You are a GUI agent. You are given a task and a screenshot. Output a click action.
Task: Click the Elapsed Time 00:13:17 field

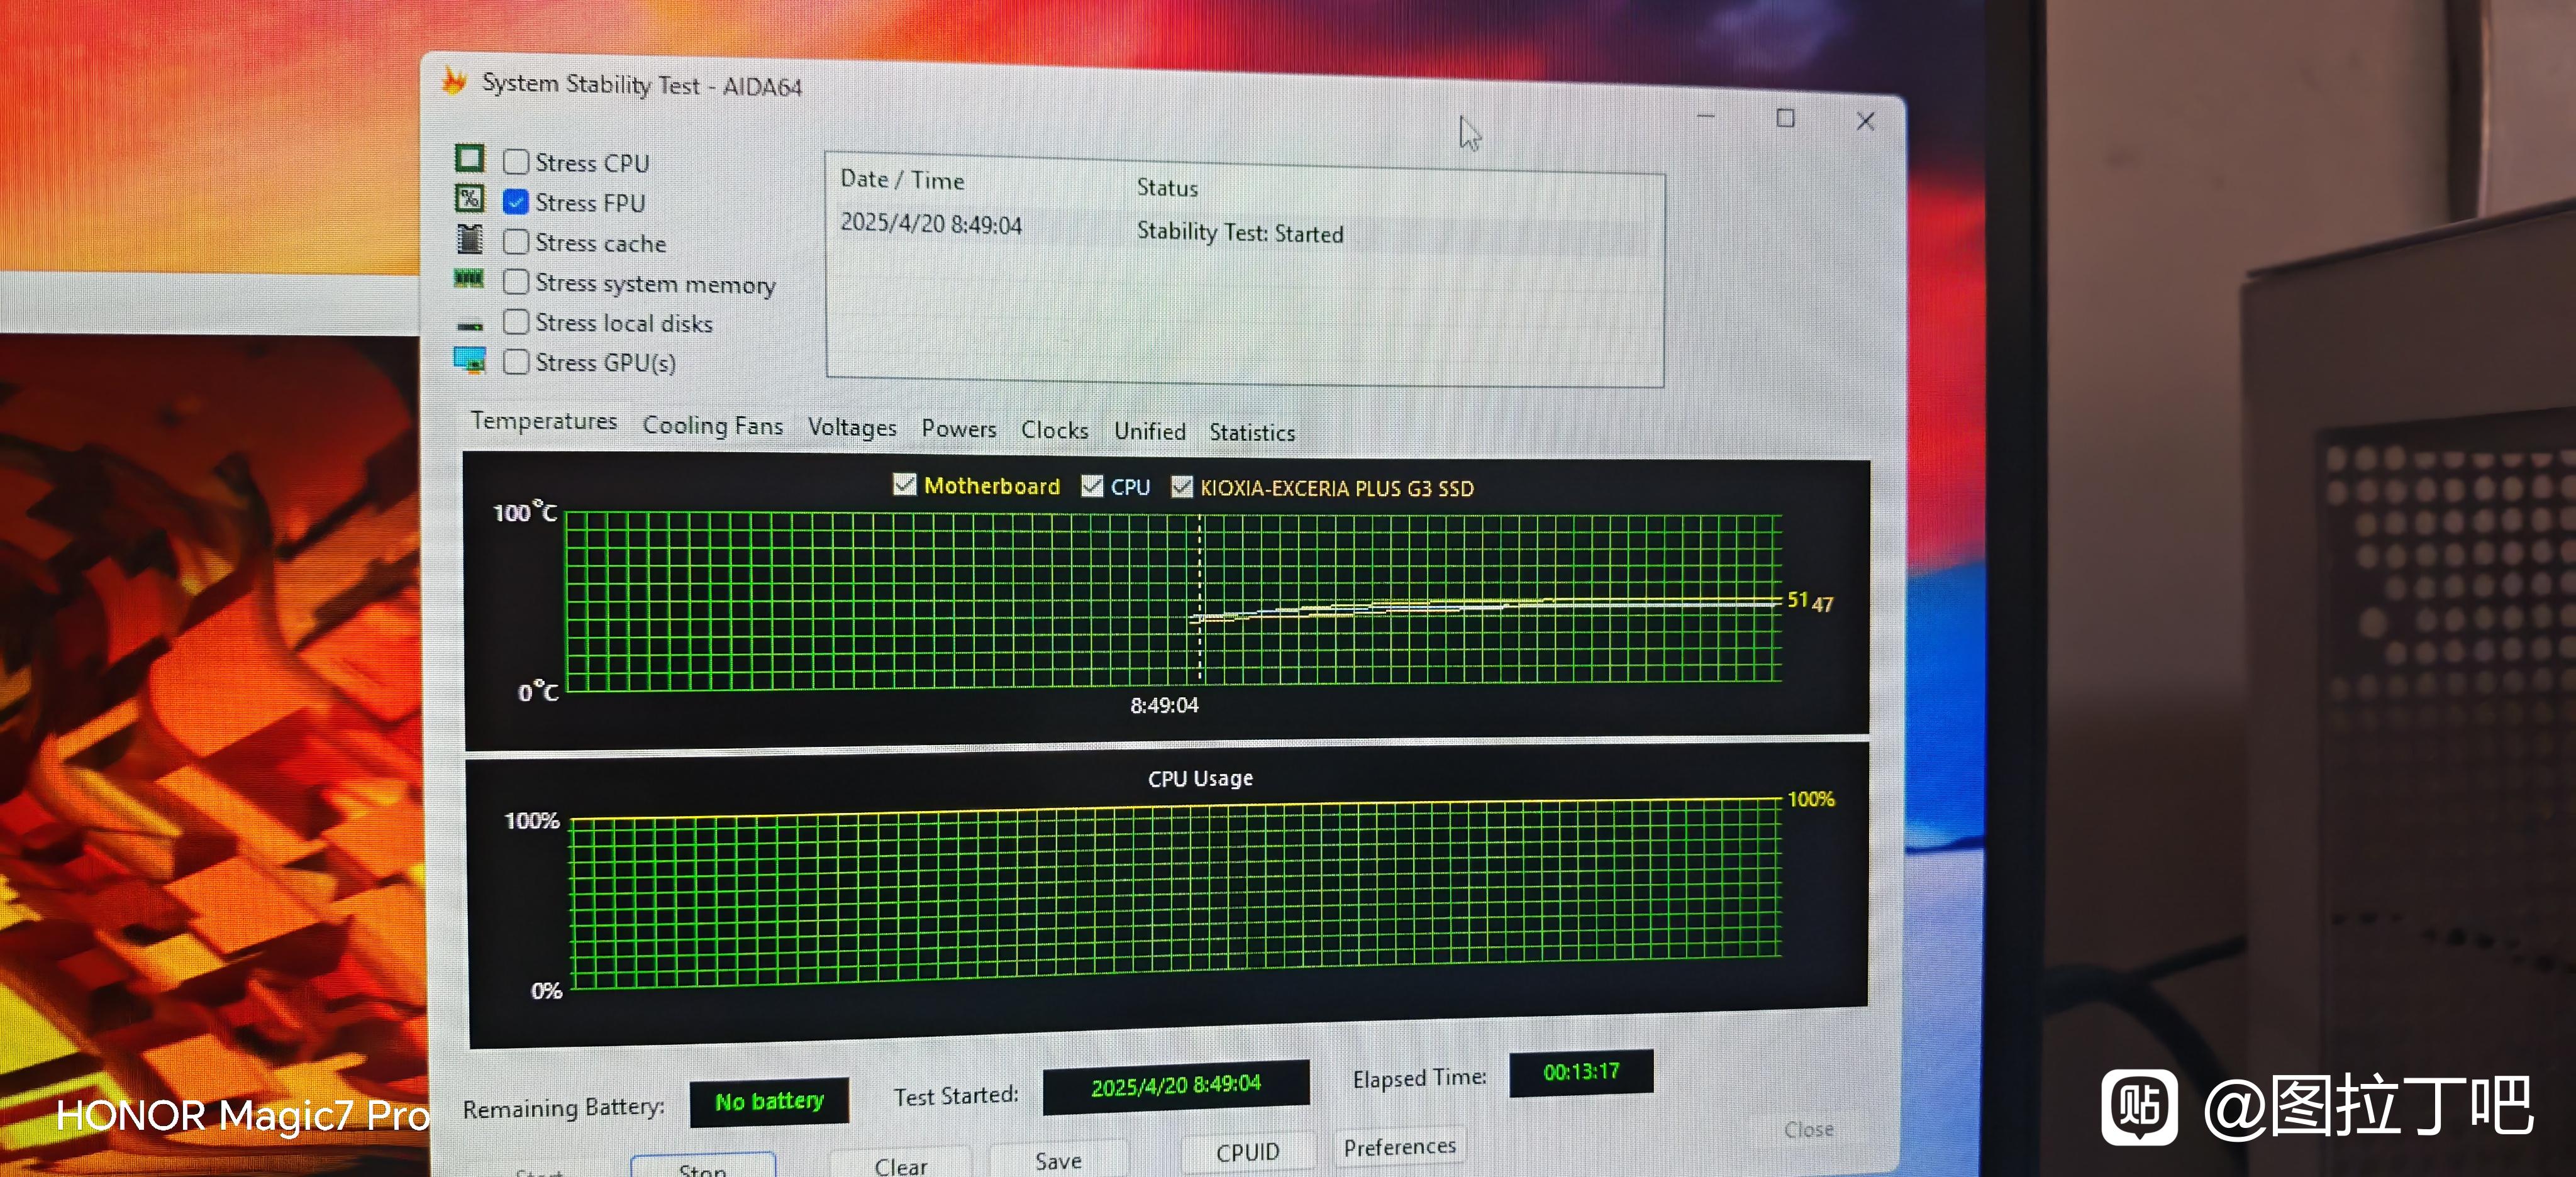1581,1072
